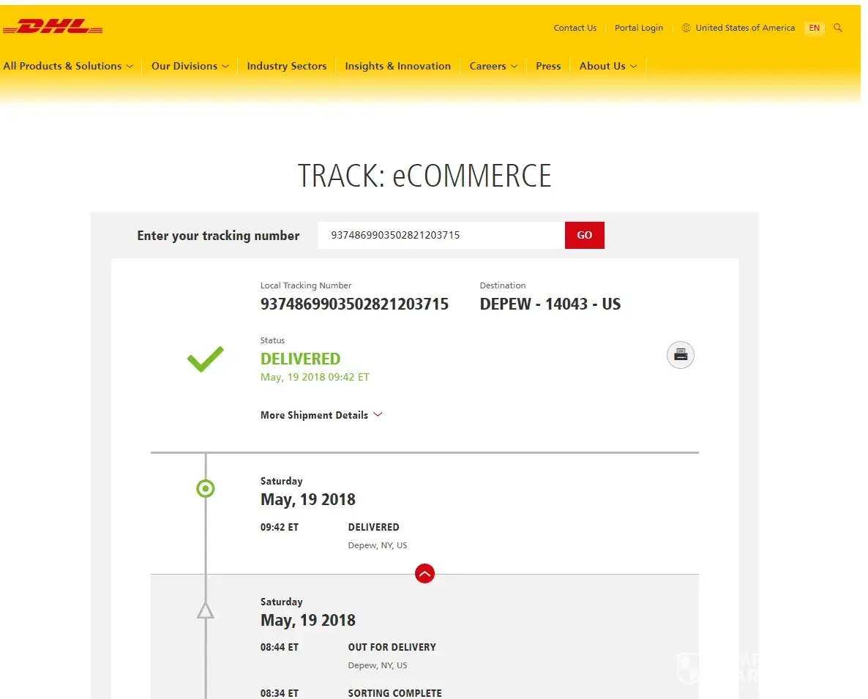868x699 pixels.
Task: Click SORTING COMPLETE event text
Action: pyautogui.click(x=394, y=693)
